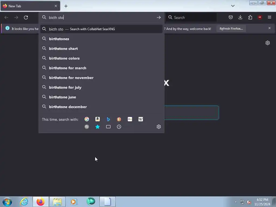Open search settings gear in dropdown
Image resolution: width=276 pixels, height=207 pixels.
coord(158,127)
